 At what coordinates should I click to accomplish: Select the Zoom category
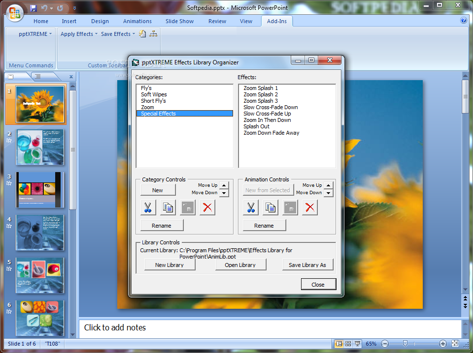coord(185,107)
